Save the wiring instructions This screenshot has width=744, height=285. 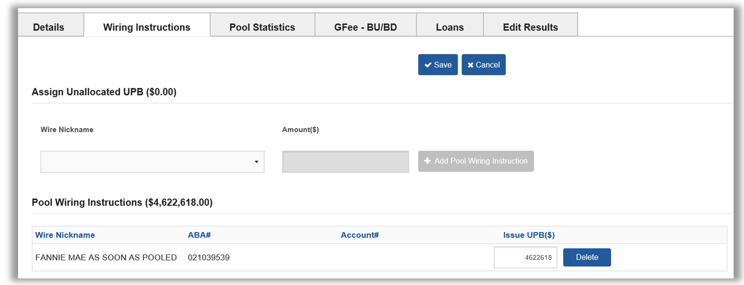tap(438, 65)
